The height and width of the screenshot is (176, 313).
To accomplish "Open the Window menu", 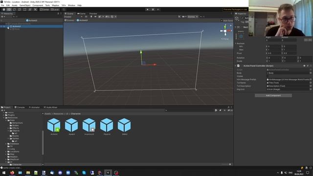I will pos(71,5).
